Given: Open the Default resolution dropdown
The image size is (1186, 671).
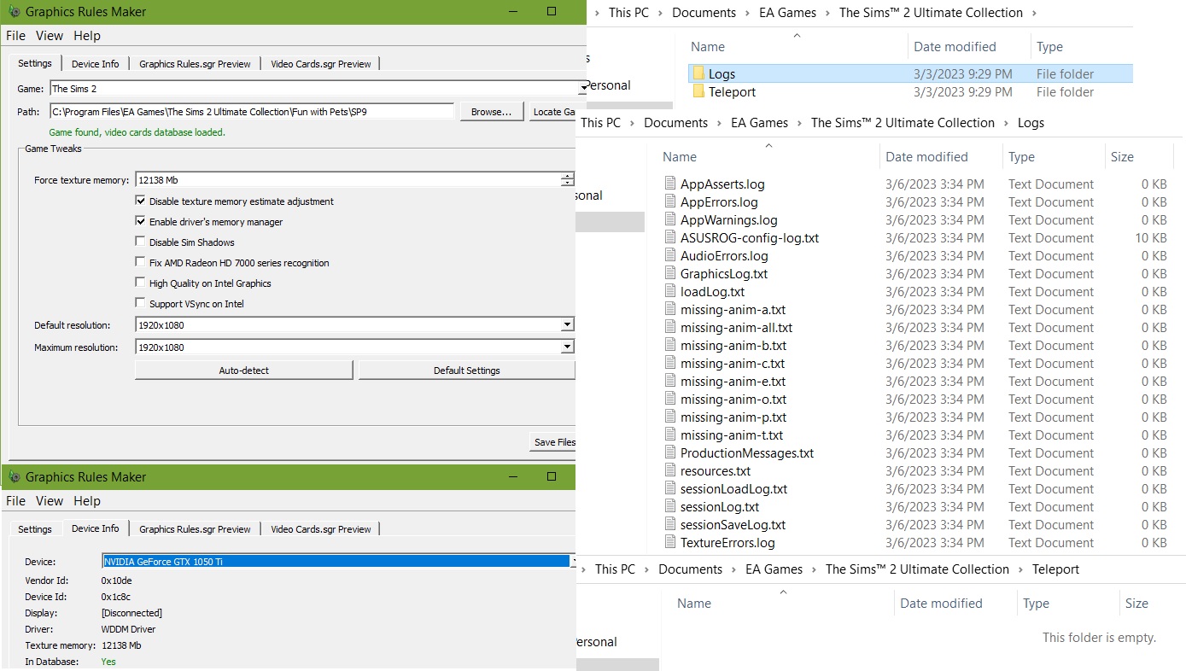Looking at the screenshot, I should 566,325.
